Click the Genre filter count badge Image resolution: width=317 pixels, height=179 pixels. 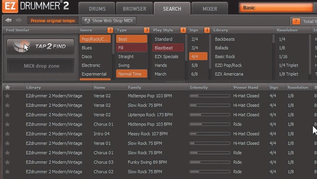tap(110, 30)
